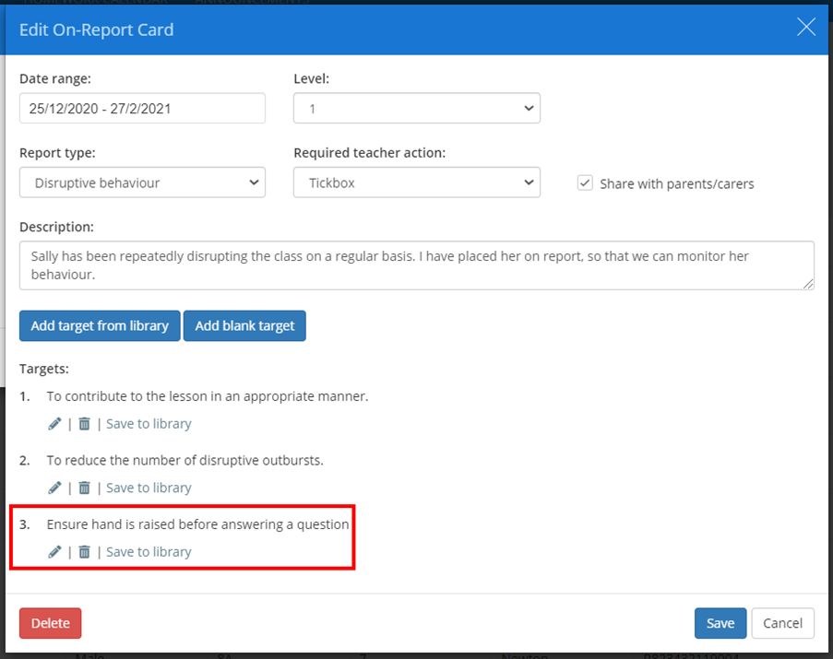Viewport: 833px width, 659px height.
Task: Close the Edit On-Report Card dialog
Action: pyautogui.click(x=806, y=27)
